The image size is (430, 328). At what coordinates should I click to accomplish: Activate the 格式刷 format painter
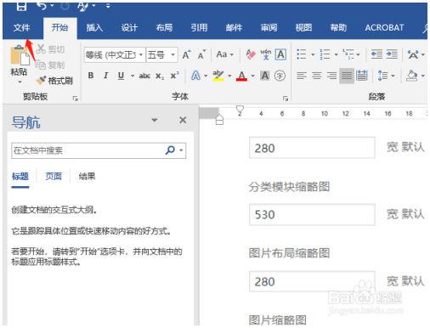click(54, 81)
